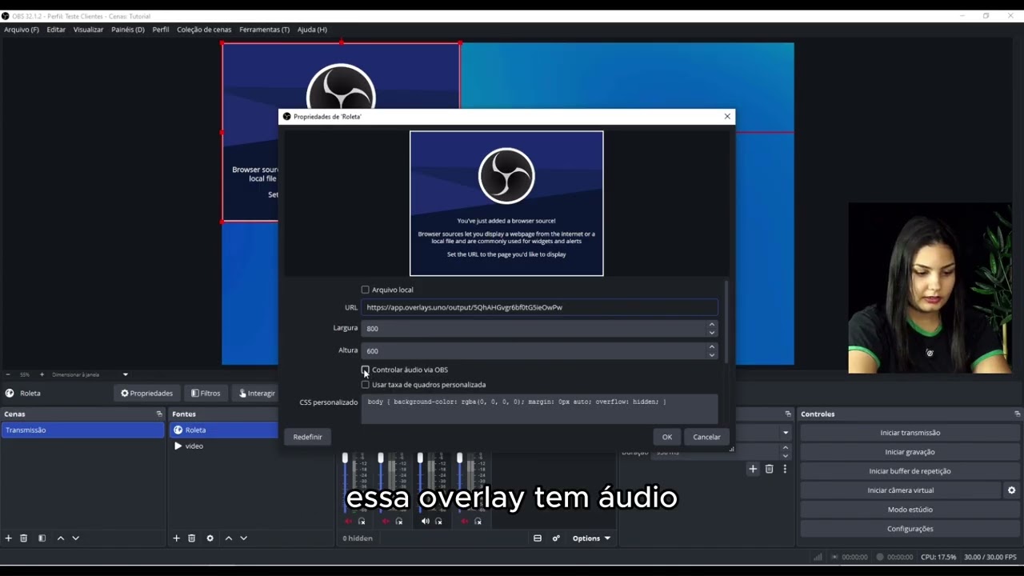Open the Editar menu
1024x576 pixels.
pos(56,30)
